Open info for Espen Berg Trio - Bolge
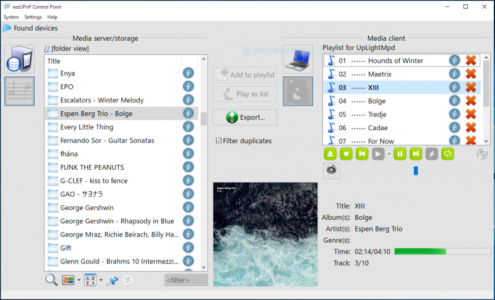 (189, 114)
